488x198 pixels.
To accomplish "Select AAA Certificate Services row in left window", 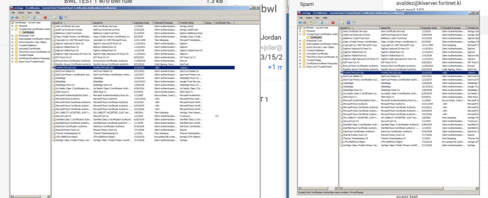I will pos(143,26).
